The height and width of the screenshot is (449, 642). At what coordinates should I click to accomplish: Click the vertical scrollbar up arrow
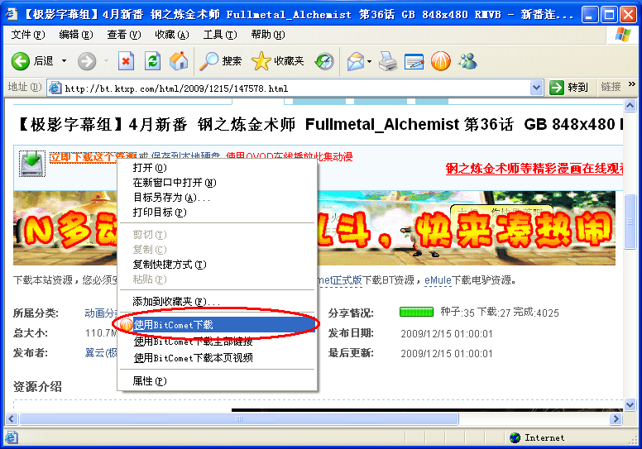coord(630,106)
